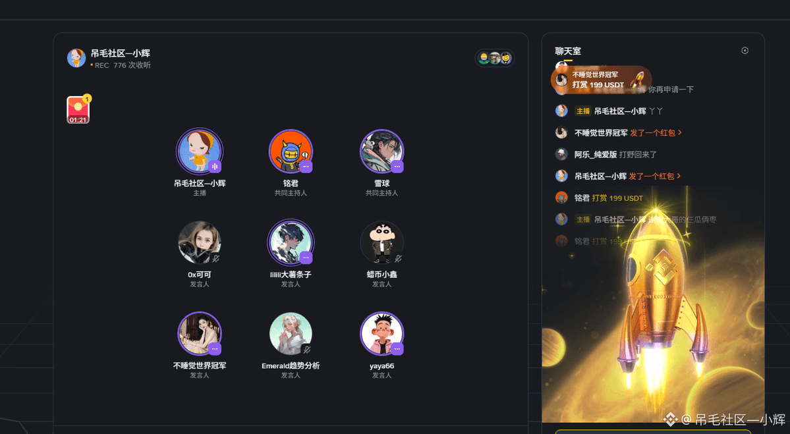Click the muted mic icon on Emerald趋势分析
The image size is (790, 434).
tap(306, 350)
